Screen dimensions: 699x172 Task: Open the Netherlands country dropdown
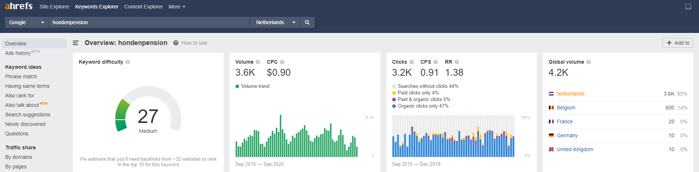pos(274,22)
